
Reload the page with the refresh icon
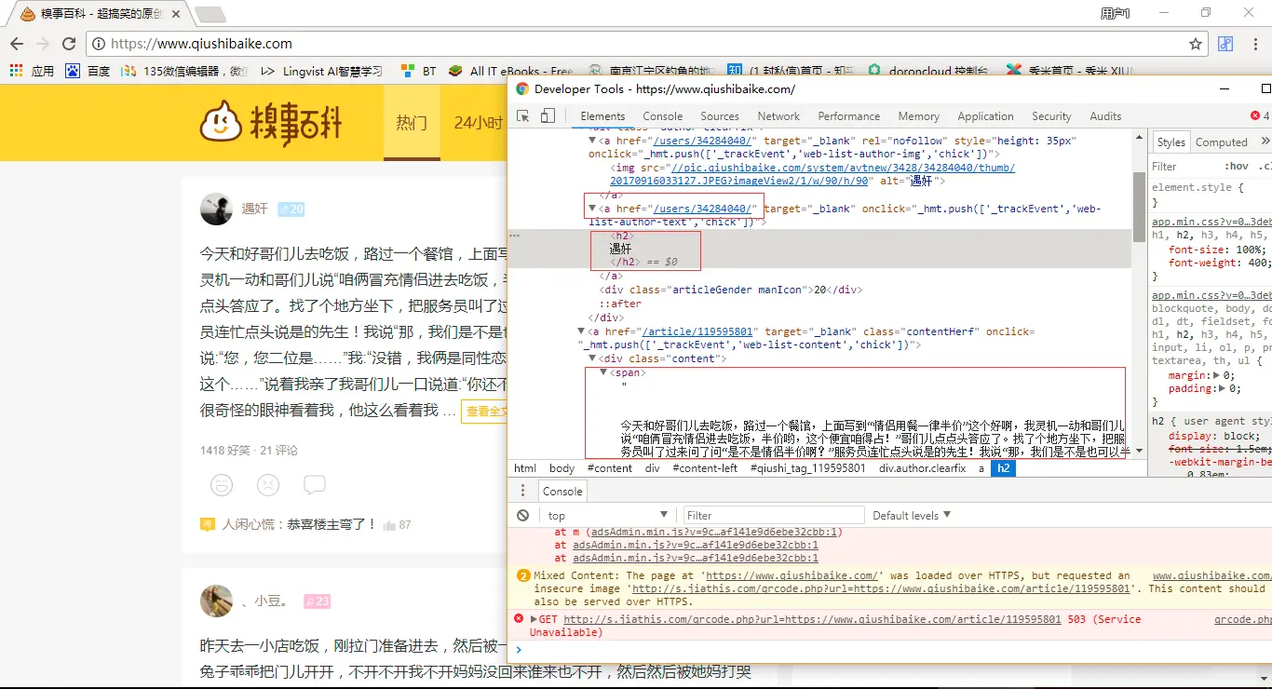point(69,44)
